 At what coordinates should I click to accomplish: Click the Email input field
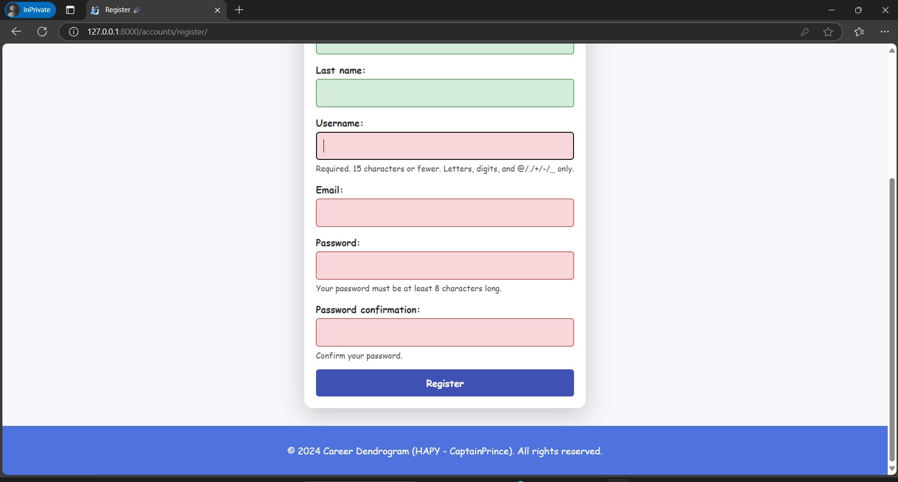[x=445, y=213]
